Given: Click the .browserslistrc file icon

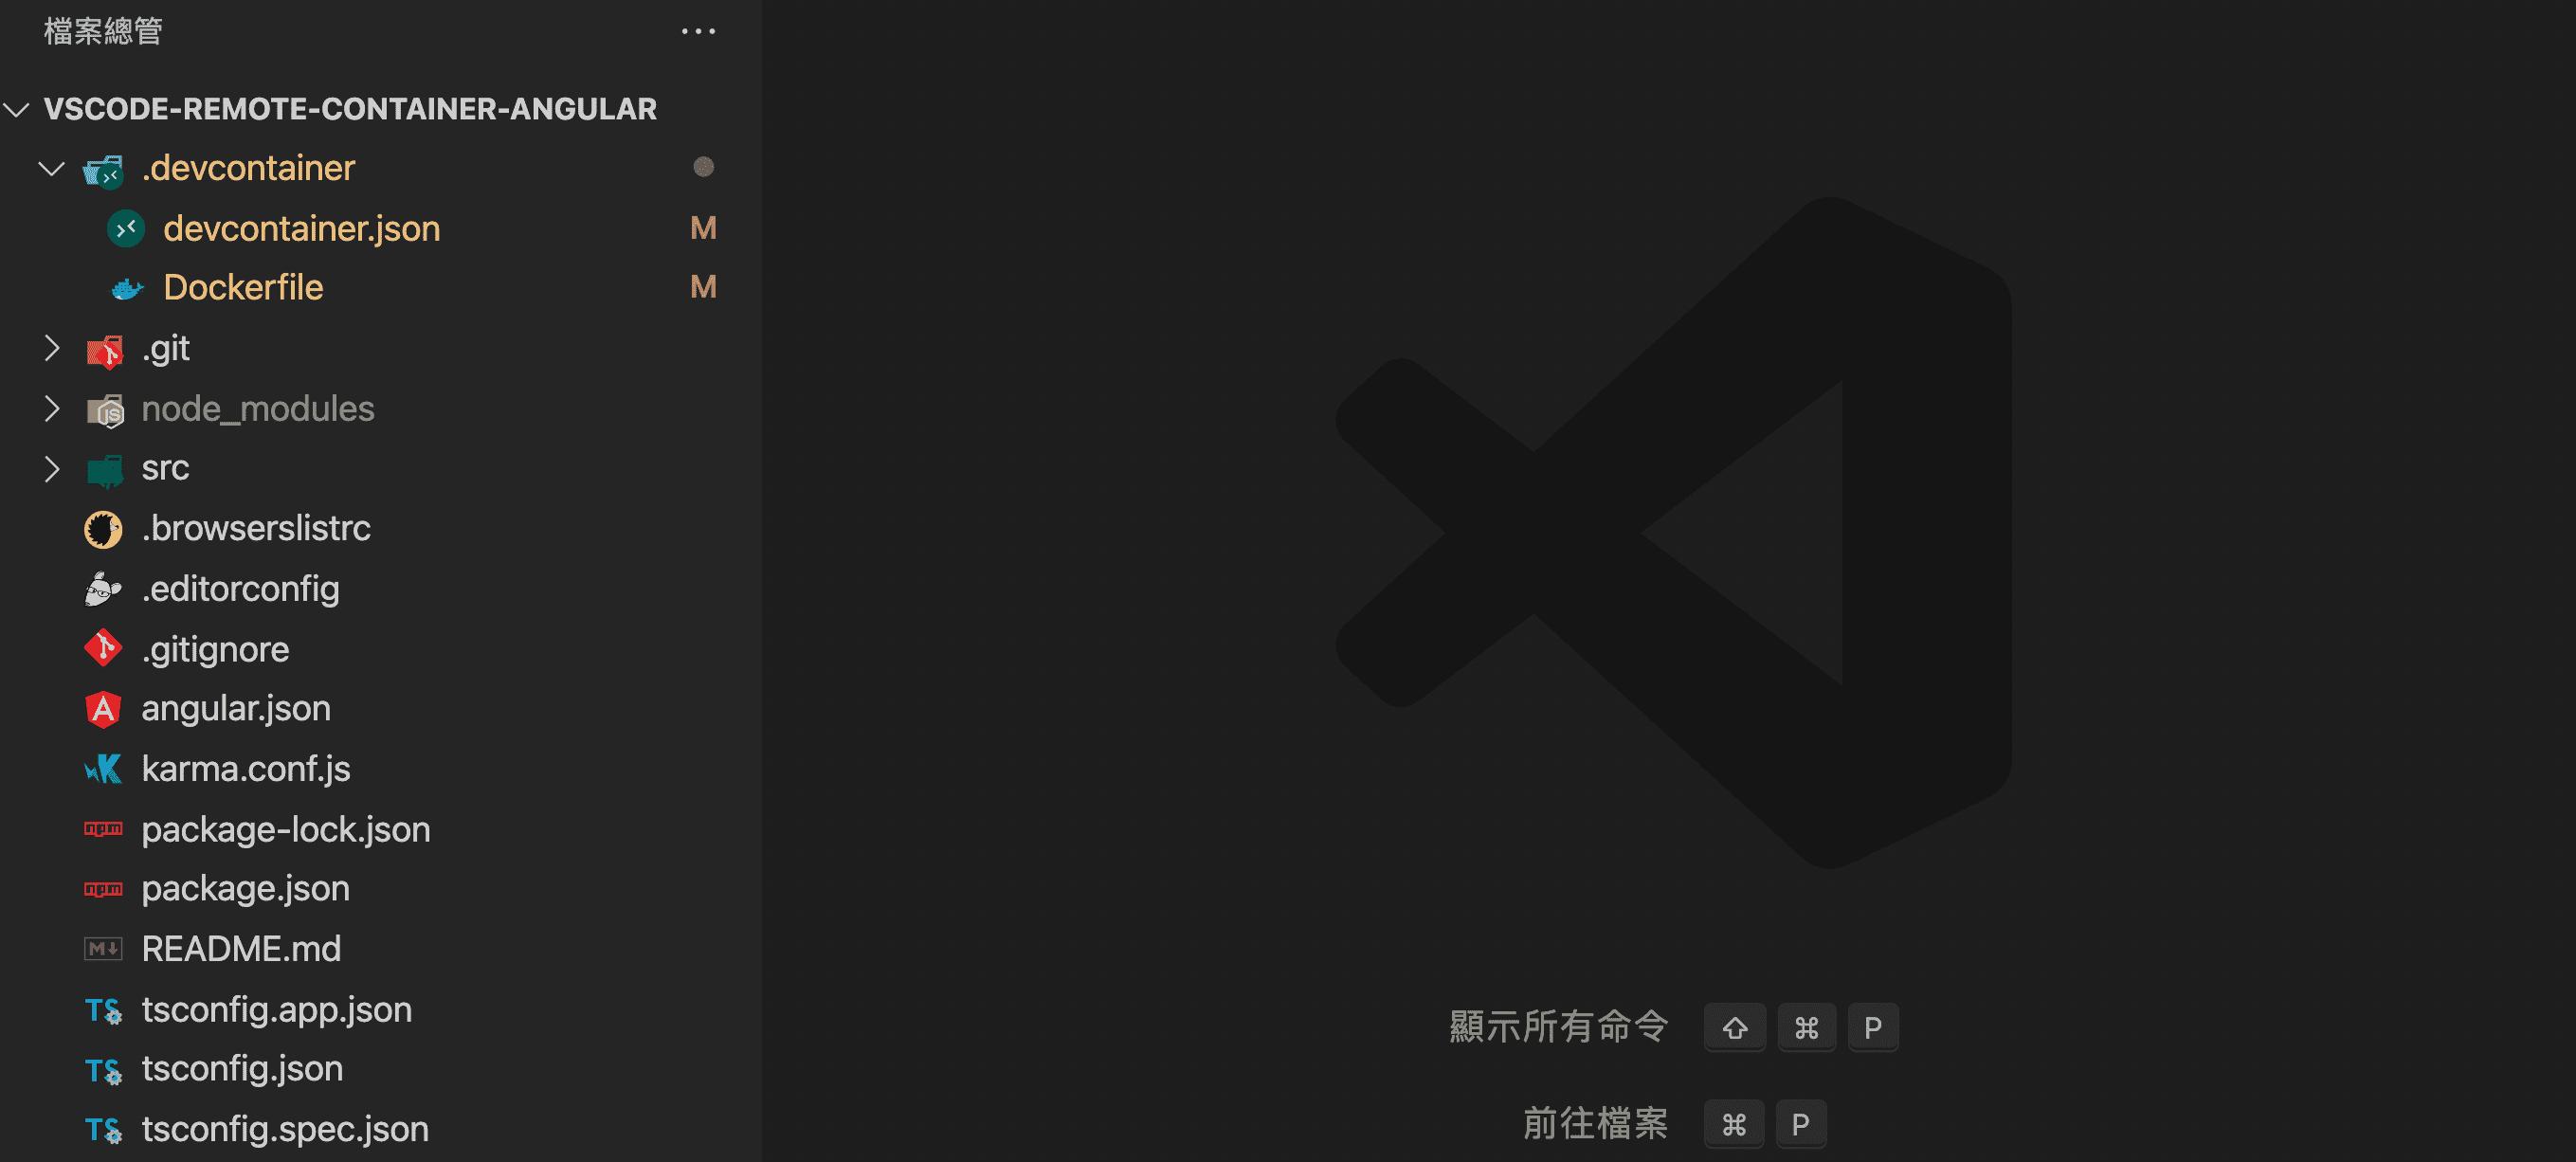Looking at the screenshot, I should [103, 529].
